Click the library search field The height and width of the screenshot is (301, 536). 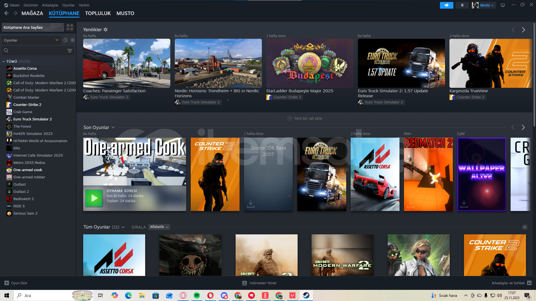click(36, 51)
